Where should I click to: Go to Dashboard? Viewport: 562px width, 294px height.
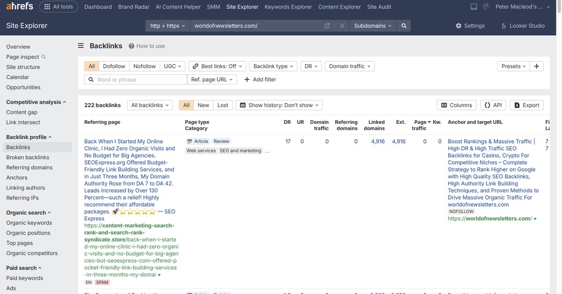(x=98, y=7)
